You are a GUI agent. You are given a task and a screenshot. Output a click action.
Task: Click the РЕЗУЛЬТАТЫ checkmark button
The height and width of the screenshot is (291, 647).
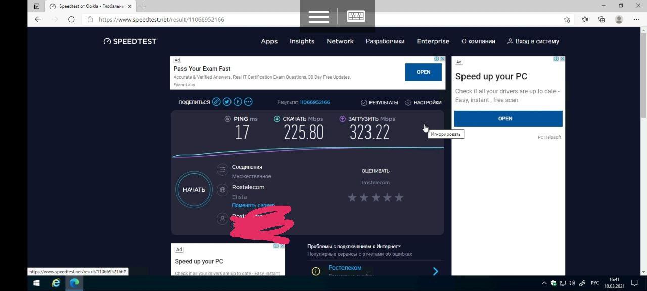[380, 102]
